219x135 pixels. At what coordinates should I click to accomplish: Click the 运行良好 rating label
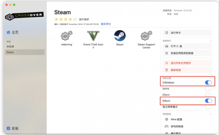(x=84, y=19)
